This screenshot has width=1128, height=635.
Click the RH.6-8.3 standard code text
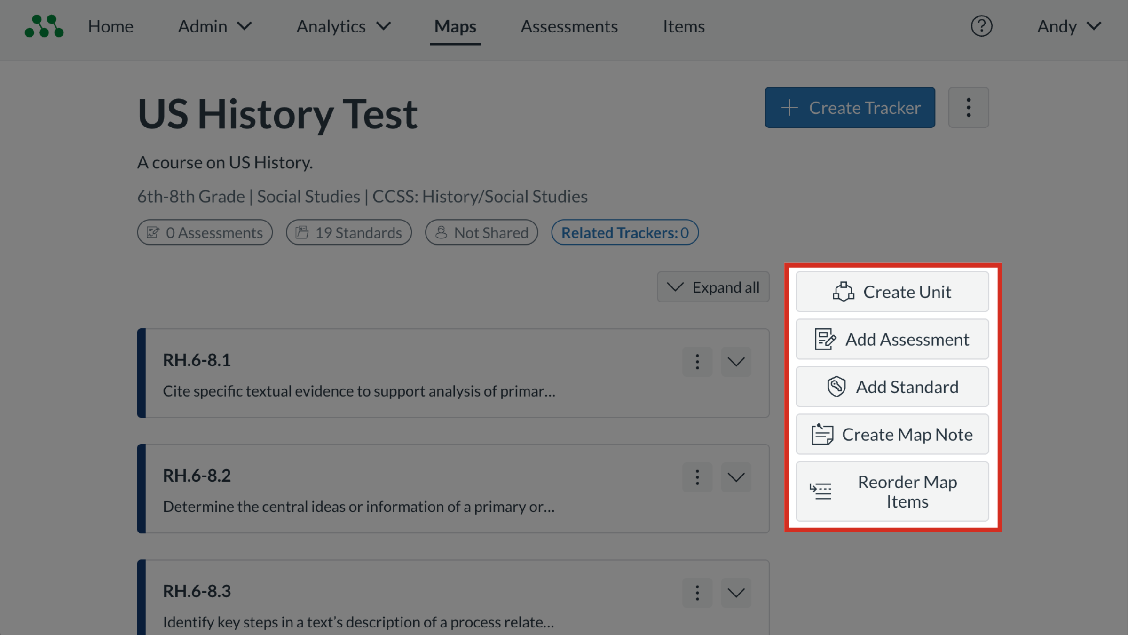pyautogui.click(x=197, y=591)
